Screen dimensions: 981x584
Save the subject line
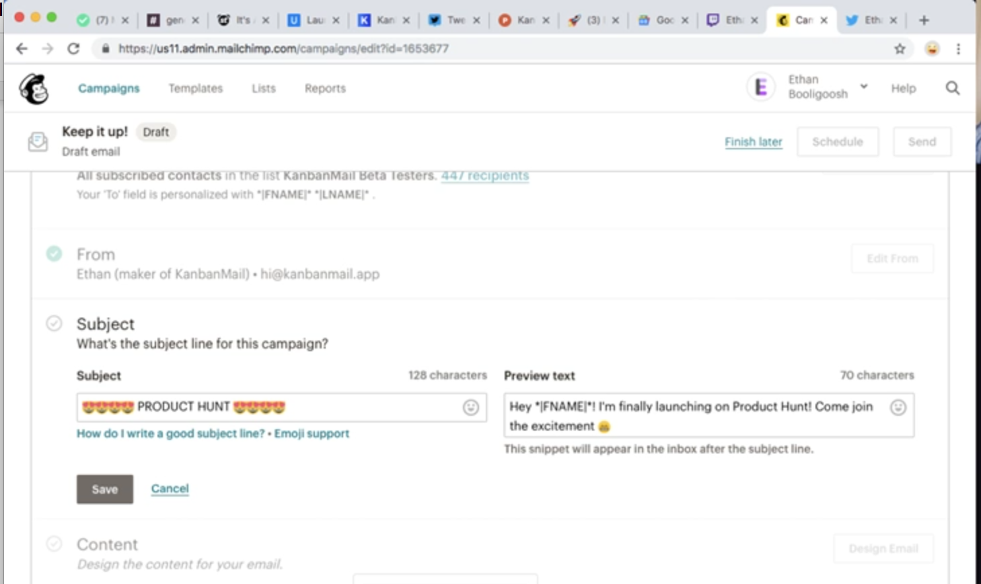tap(105, 489)
